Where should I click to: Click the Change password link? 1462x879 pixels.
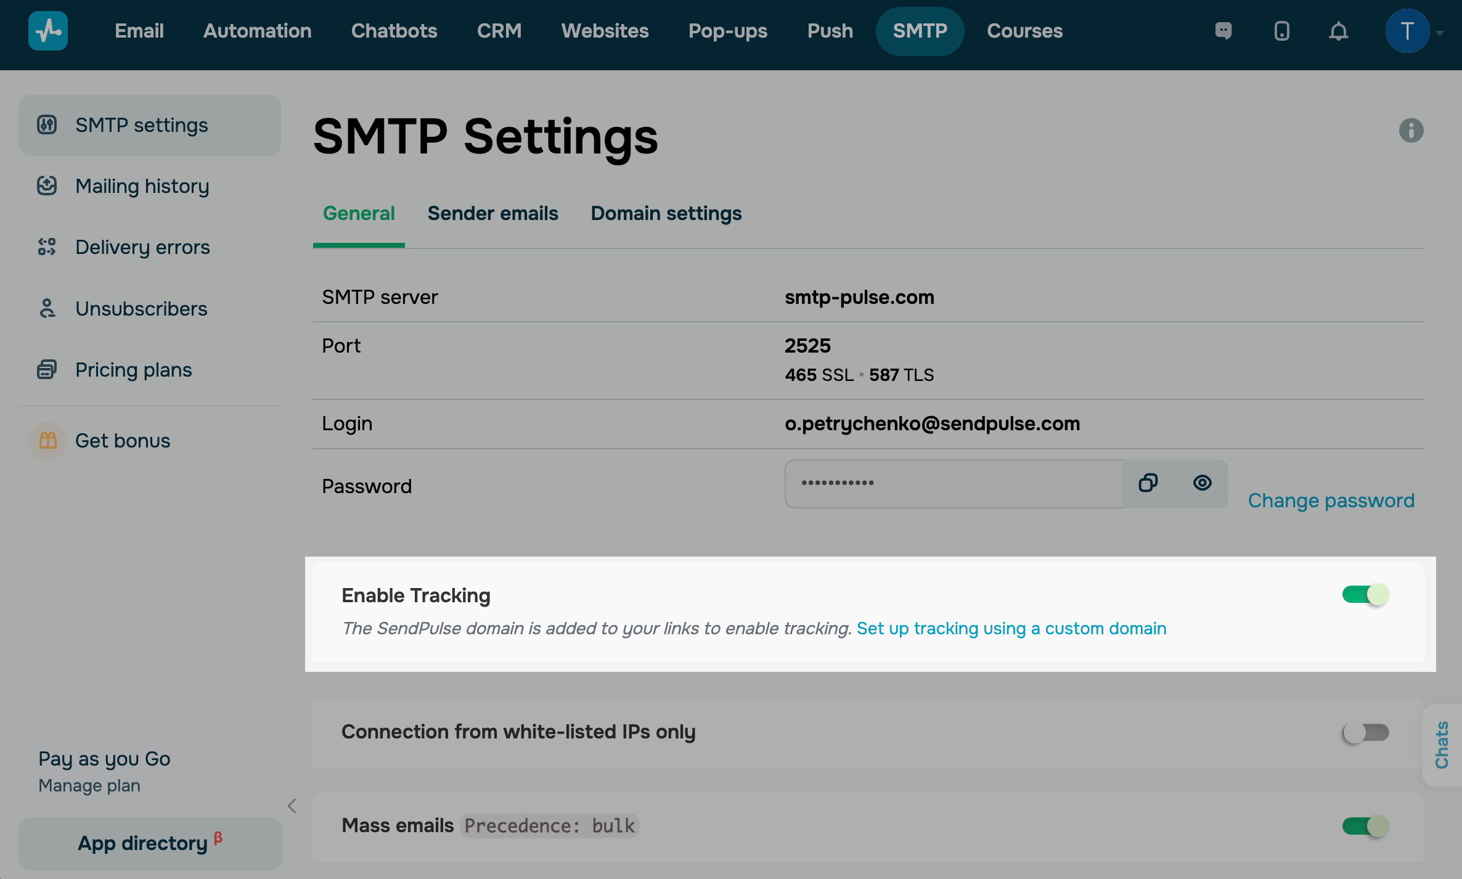[1331, 501]
